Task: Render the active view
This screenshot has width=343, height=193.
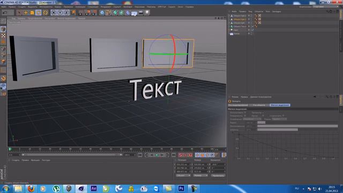Action: (x=80, y=13)
